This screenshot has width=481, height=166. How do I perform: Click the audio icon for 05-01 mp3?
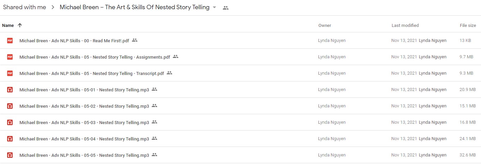coord(10,90)
